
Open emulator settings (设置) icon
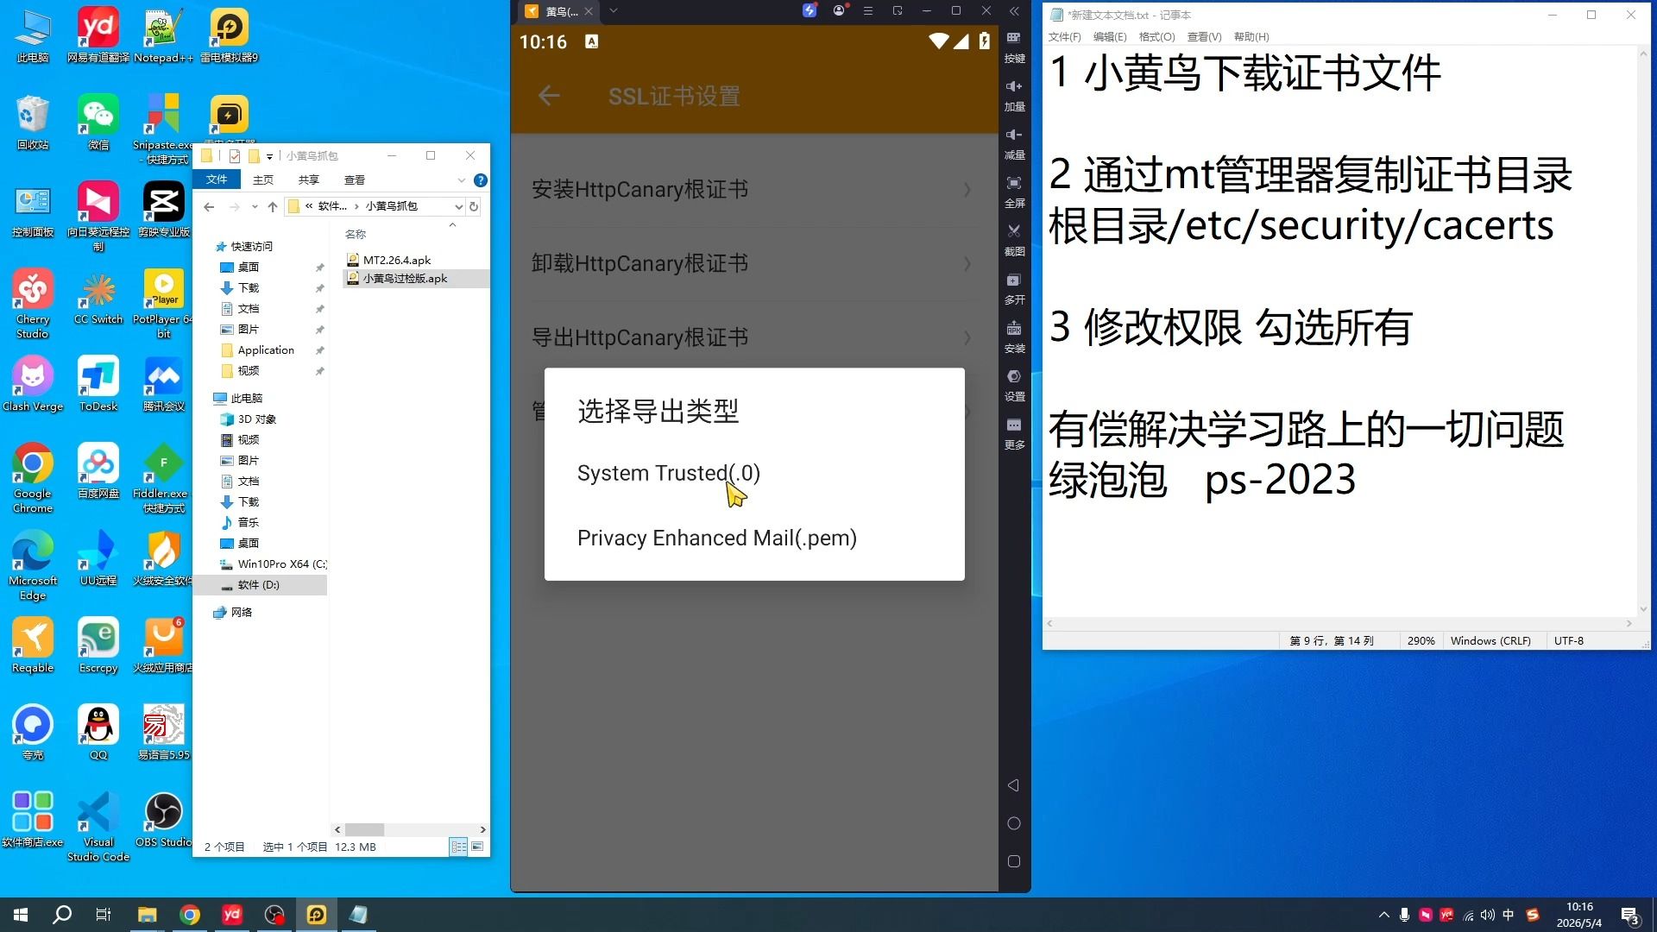[1014, 376]
